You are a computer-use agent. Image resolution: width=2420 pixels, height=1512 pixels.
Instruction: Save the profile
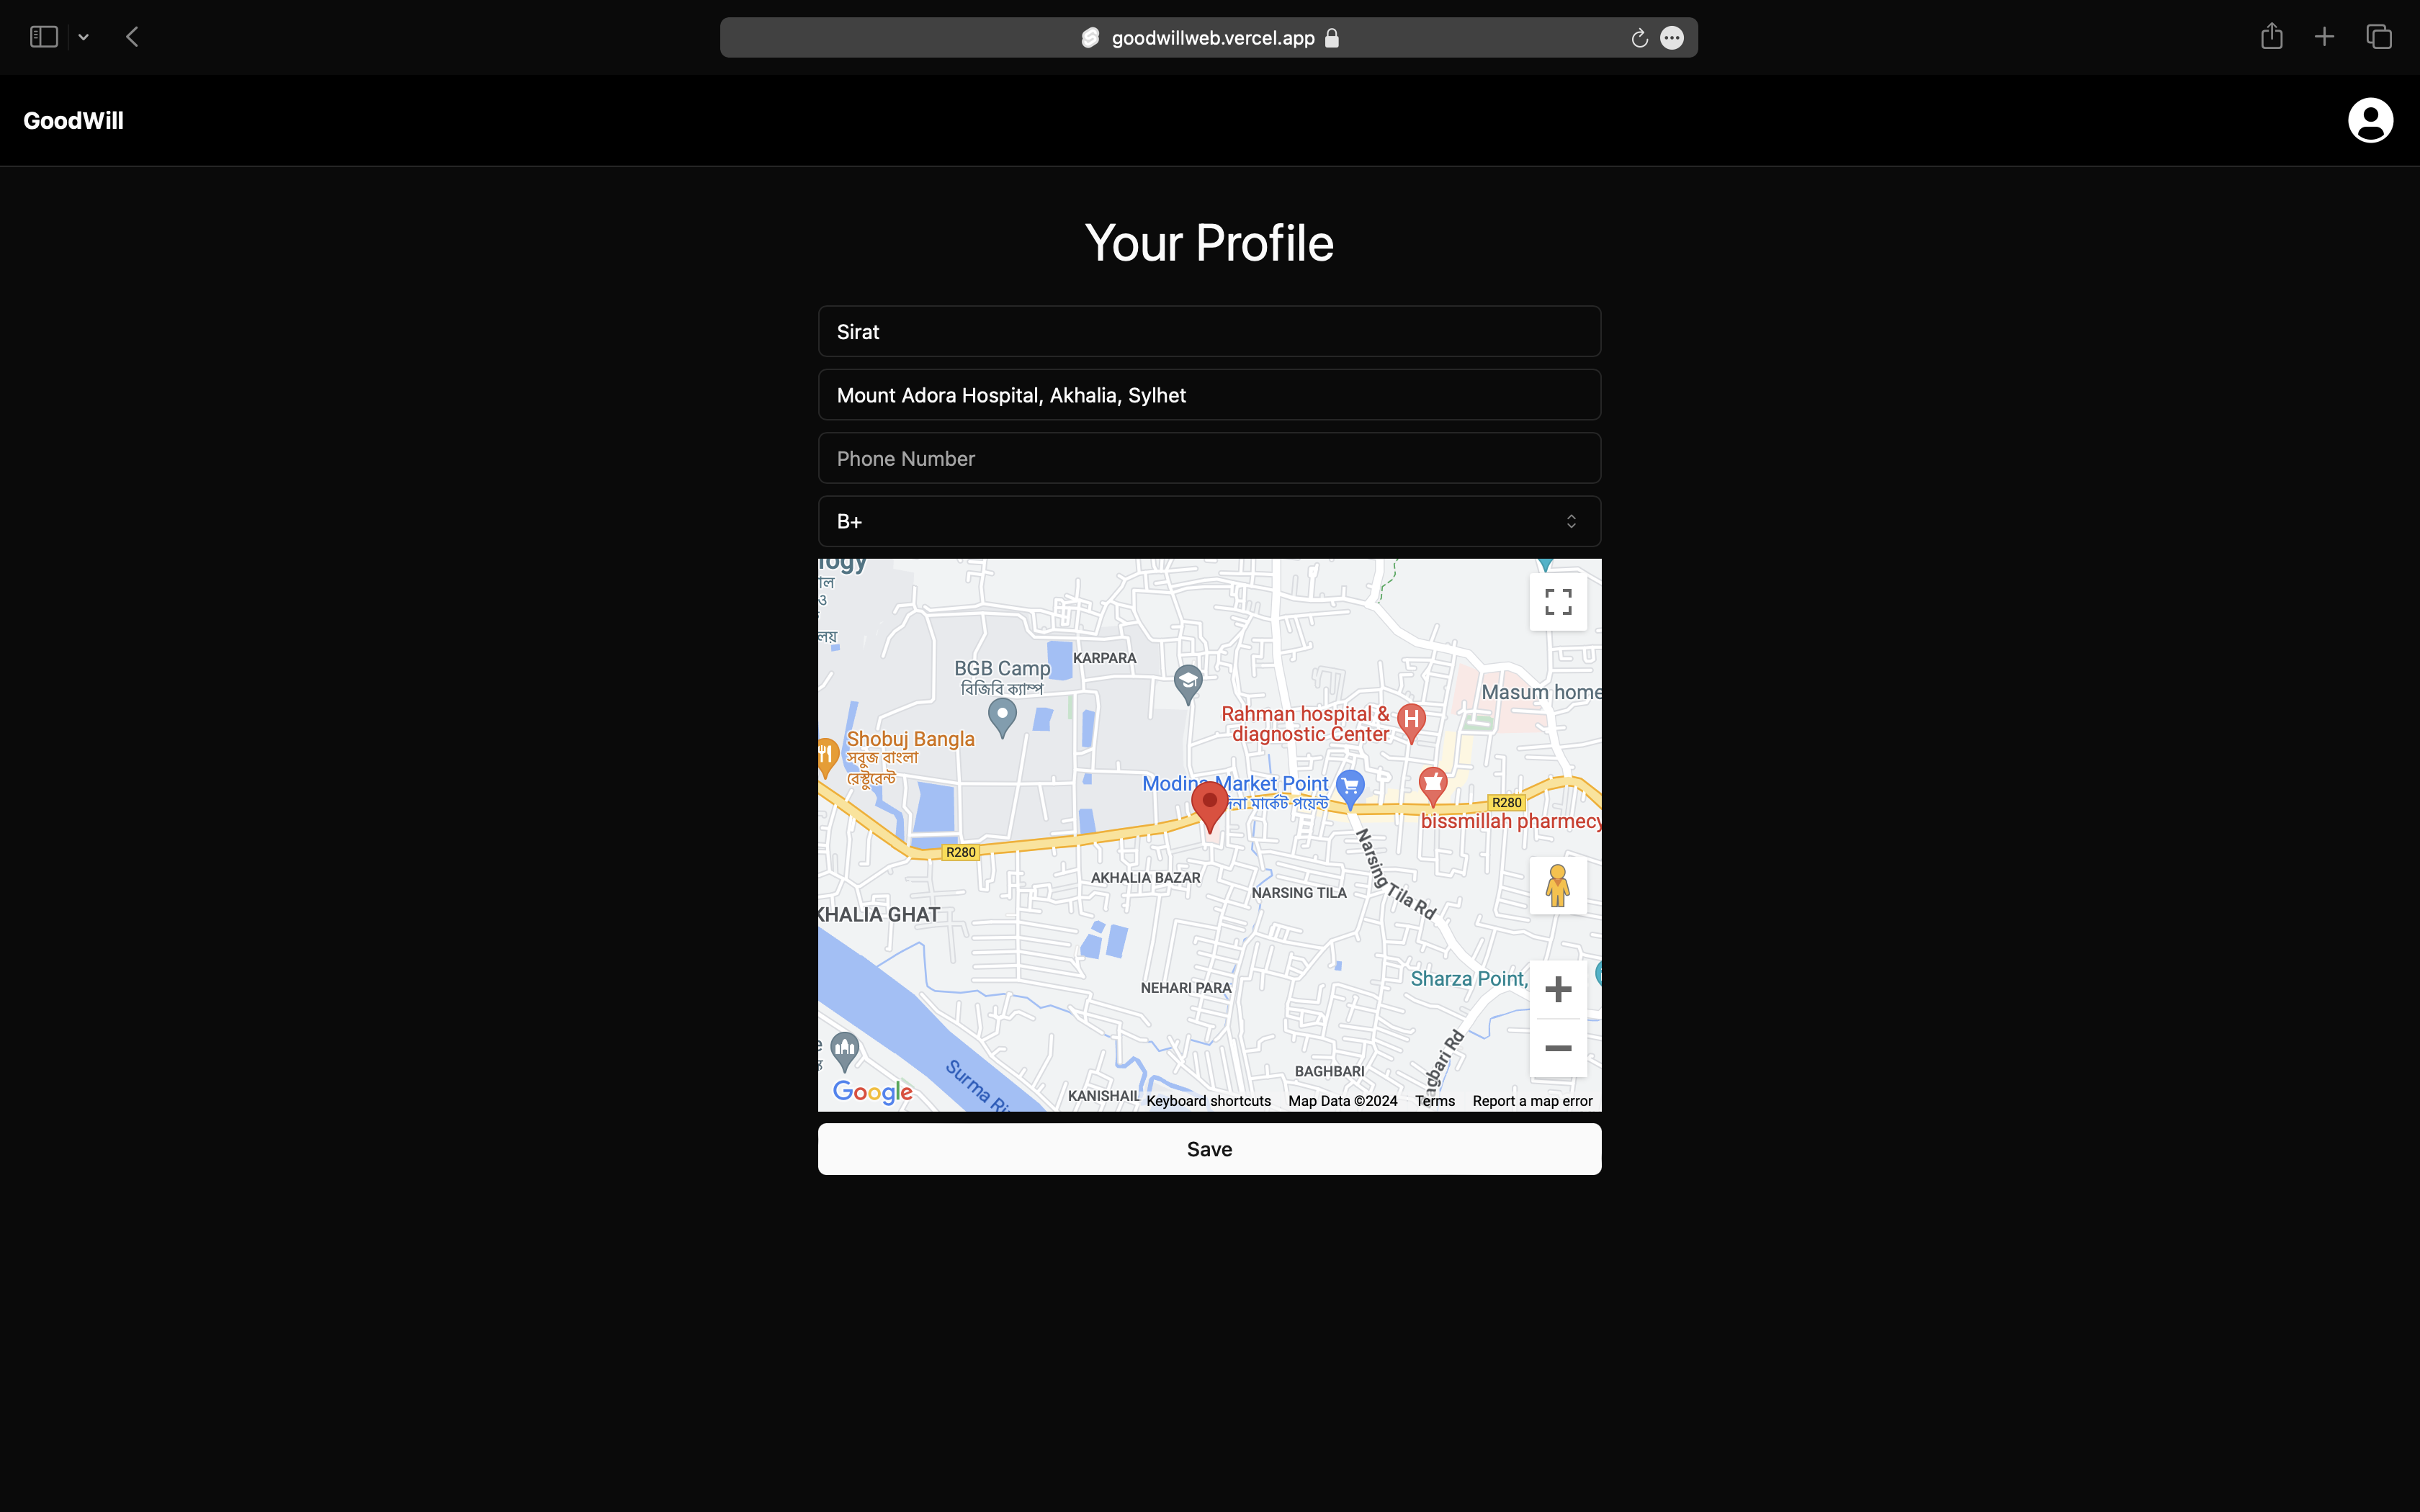pos(1209,1149)
